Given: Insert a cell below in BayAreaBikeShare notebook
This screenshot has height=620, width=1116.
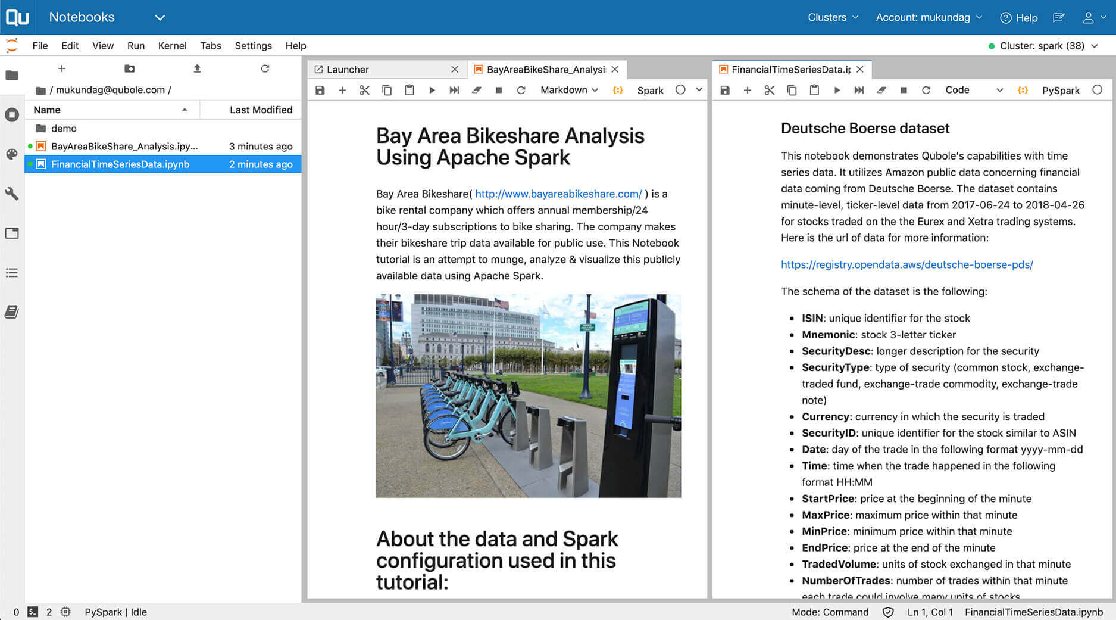Looking at the screenshot, I should click(342, 90).
